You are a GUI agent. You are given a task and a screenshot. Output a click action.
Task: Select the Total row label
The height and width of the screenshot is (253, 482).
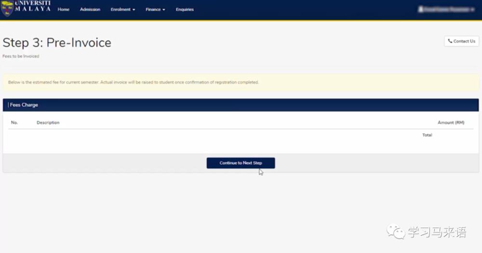point(427,135)
